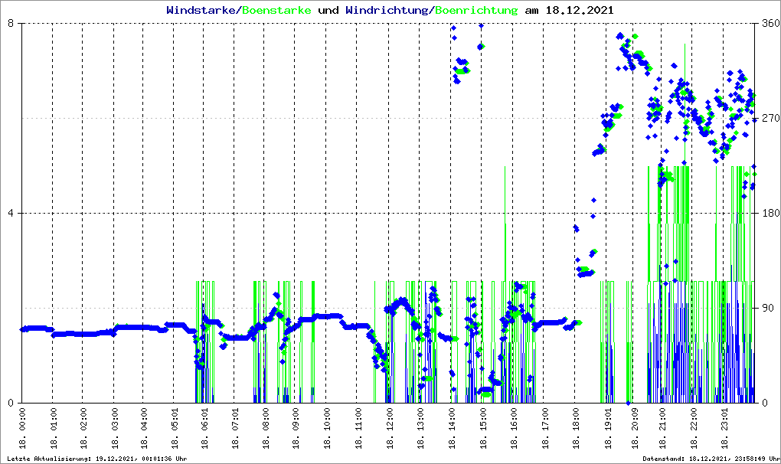The width and height of the screenshot is (781, 464).
Task: Click the time label "18. 23:01"
Action: pos(724,428)
